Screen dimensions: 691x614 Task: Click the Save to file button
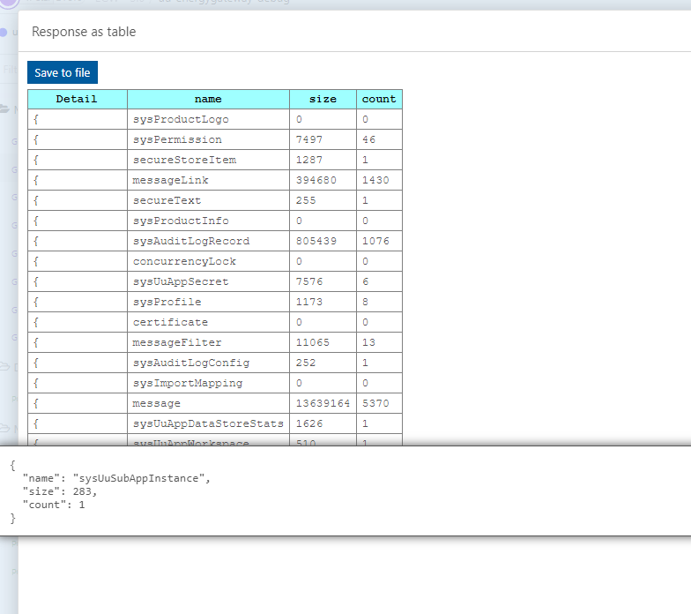(x=62, y=72)
